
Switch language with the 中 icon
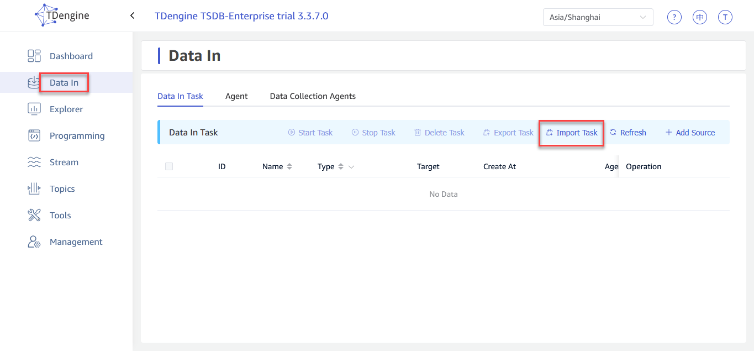coord(699,17)
